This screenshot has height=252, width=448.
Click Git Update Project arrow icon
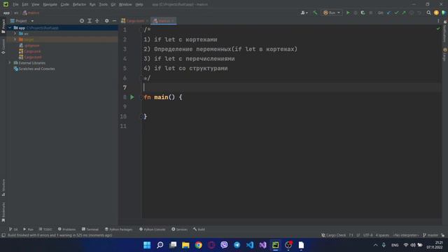[389, 13]
